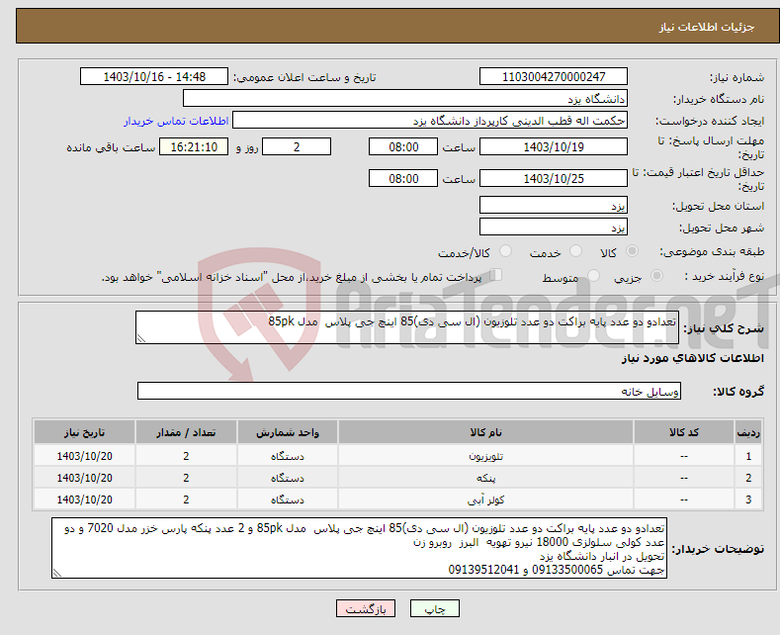780x635 pixels.
Task: Open buyer contact information link
Action: tap(176, 121)
